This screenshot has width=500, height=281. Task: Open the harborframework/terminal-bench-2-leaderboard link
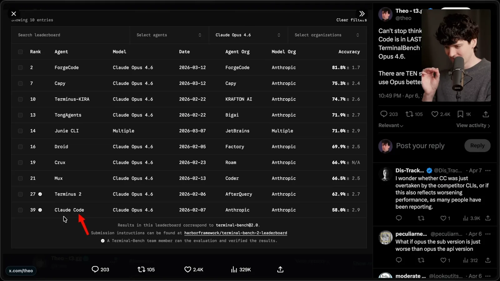pos(236,233)
